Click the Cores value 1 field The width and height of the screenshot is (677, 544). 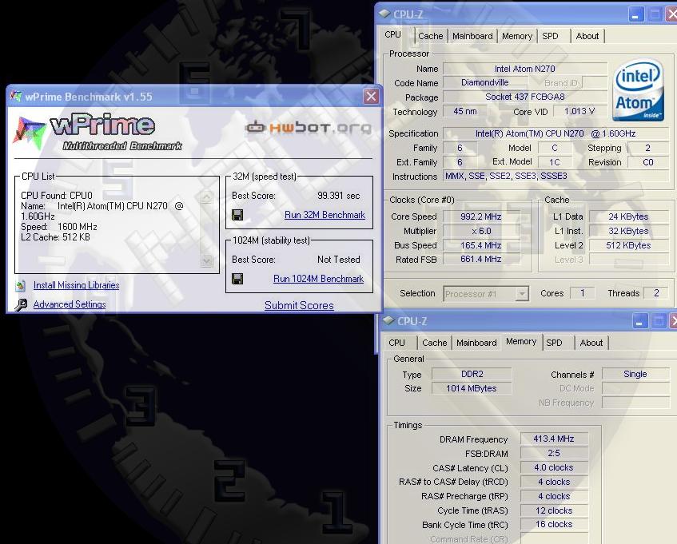[583, 293]
